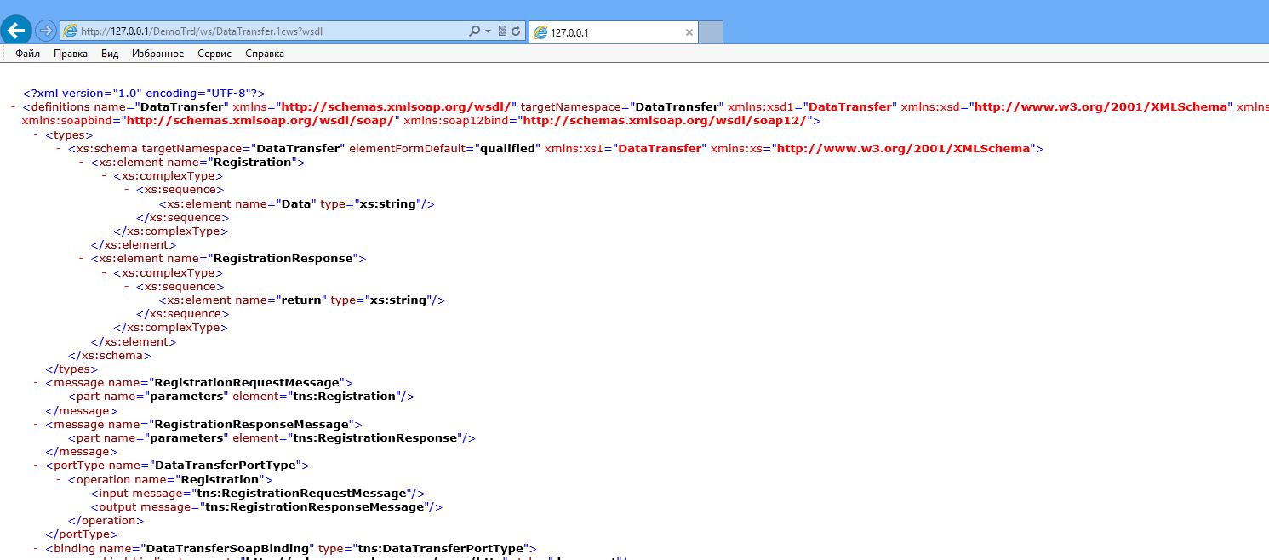1269x560 pixels.
Task: Click the IE page icon in address bar
Action: (x=71, y=31)
